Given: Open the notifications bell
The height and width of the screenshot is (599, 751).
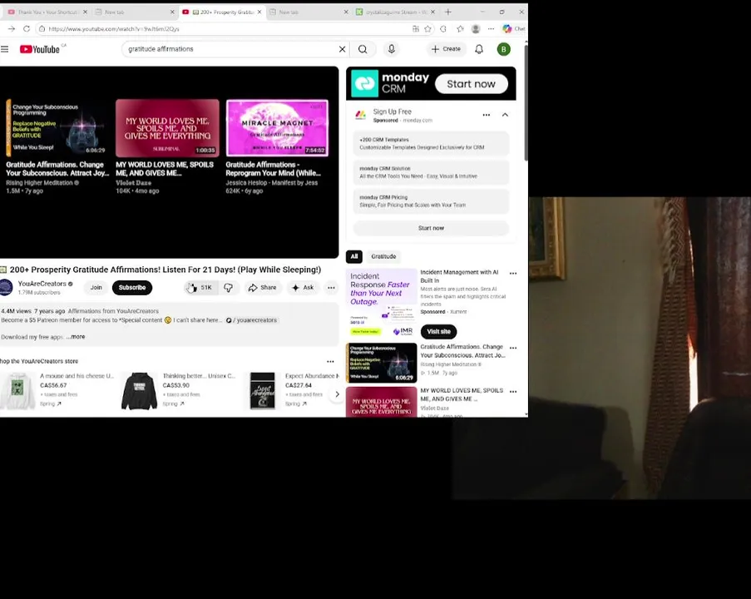Looking at the screenshot, I should tap(479, 49).
